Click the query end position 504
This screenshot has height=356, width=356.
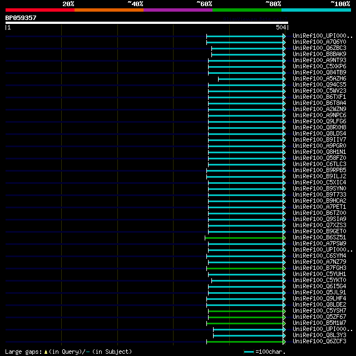tap(281, 27)
